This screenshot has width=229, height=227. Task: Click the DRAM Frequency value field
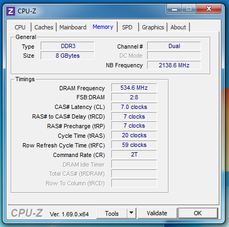(134, 88)
